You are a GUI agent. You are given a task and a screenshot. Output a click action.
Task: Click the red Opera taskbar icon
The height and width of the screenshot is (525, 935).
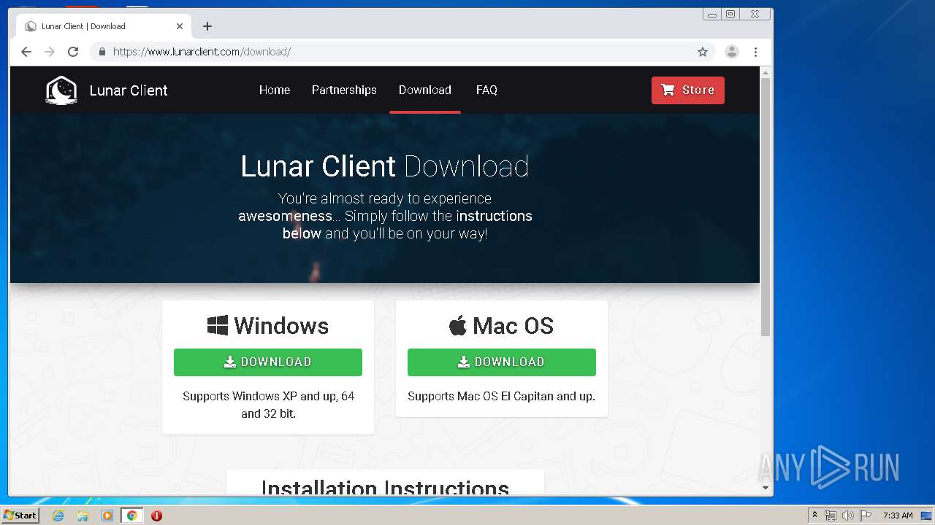coord(156,516)
